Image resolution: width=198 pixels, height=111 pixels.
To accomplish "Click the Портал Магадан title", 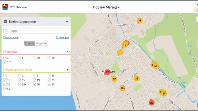I will point(106,7).
